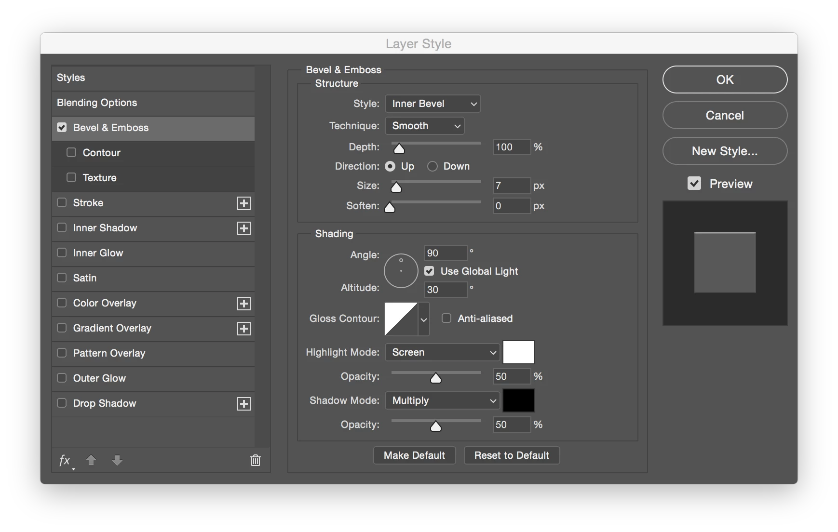Image resolution: width=838 pixels, height=532 pixels.
Task: Select the Up direction radio button
Action: [390, 166]
